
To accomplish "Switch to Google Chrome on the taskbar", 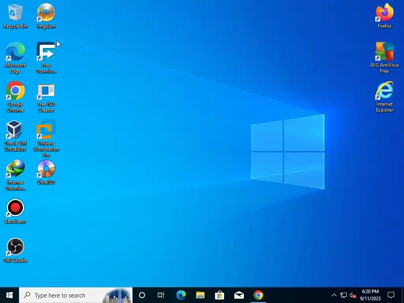I will (x=258, y=295).
